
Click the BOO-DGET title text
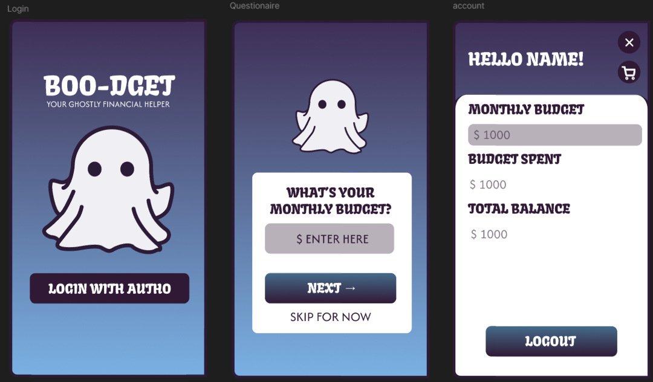point(109,86)
